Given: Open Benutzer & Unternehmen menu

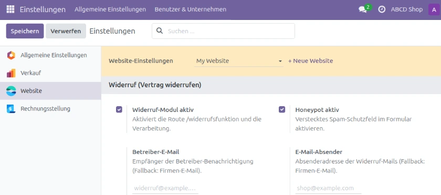Looking at the screenshot, I should tap(191, 9).
